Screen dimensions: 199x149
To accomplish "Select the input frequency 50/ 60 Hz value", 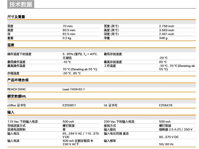I will pos(166,145).
